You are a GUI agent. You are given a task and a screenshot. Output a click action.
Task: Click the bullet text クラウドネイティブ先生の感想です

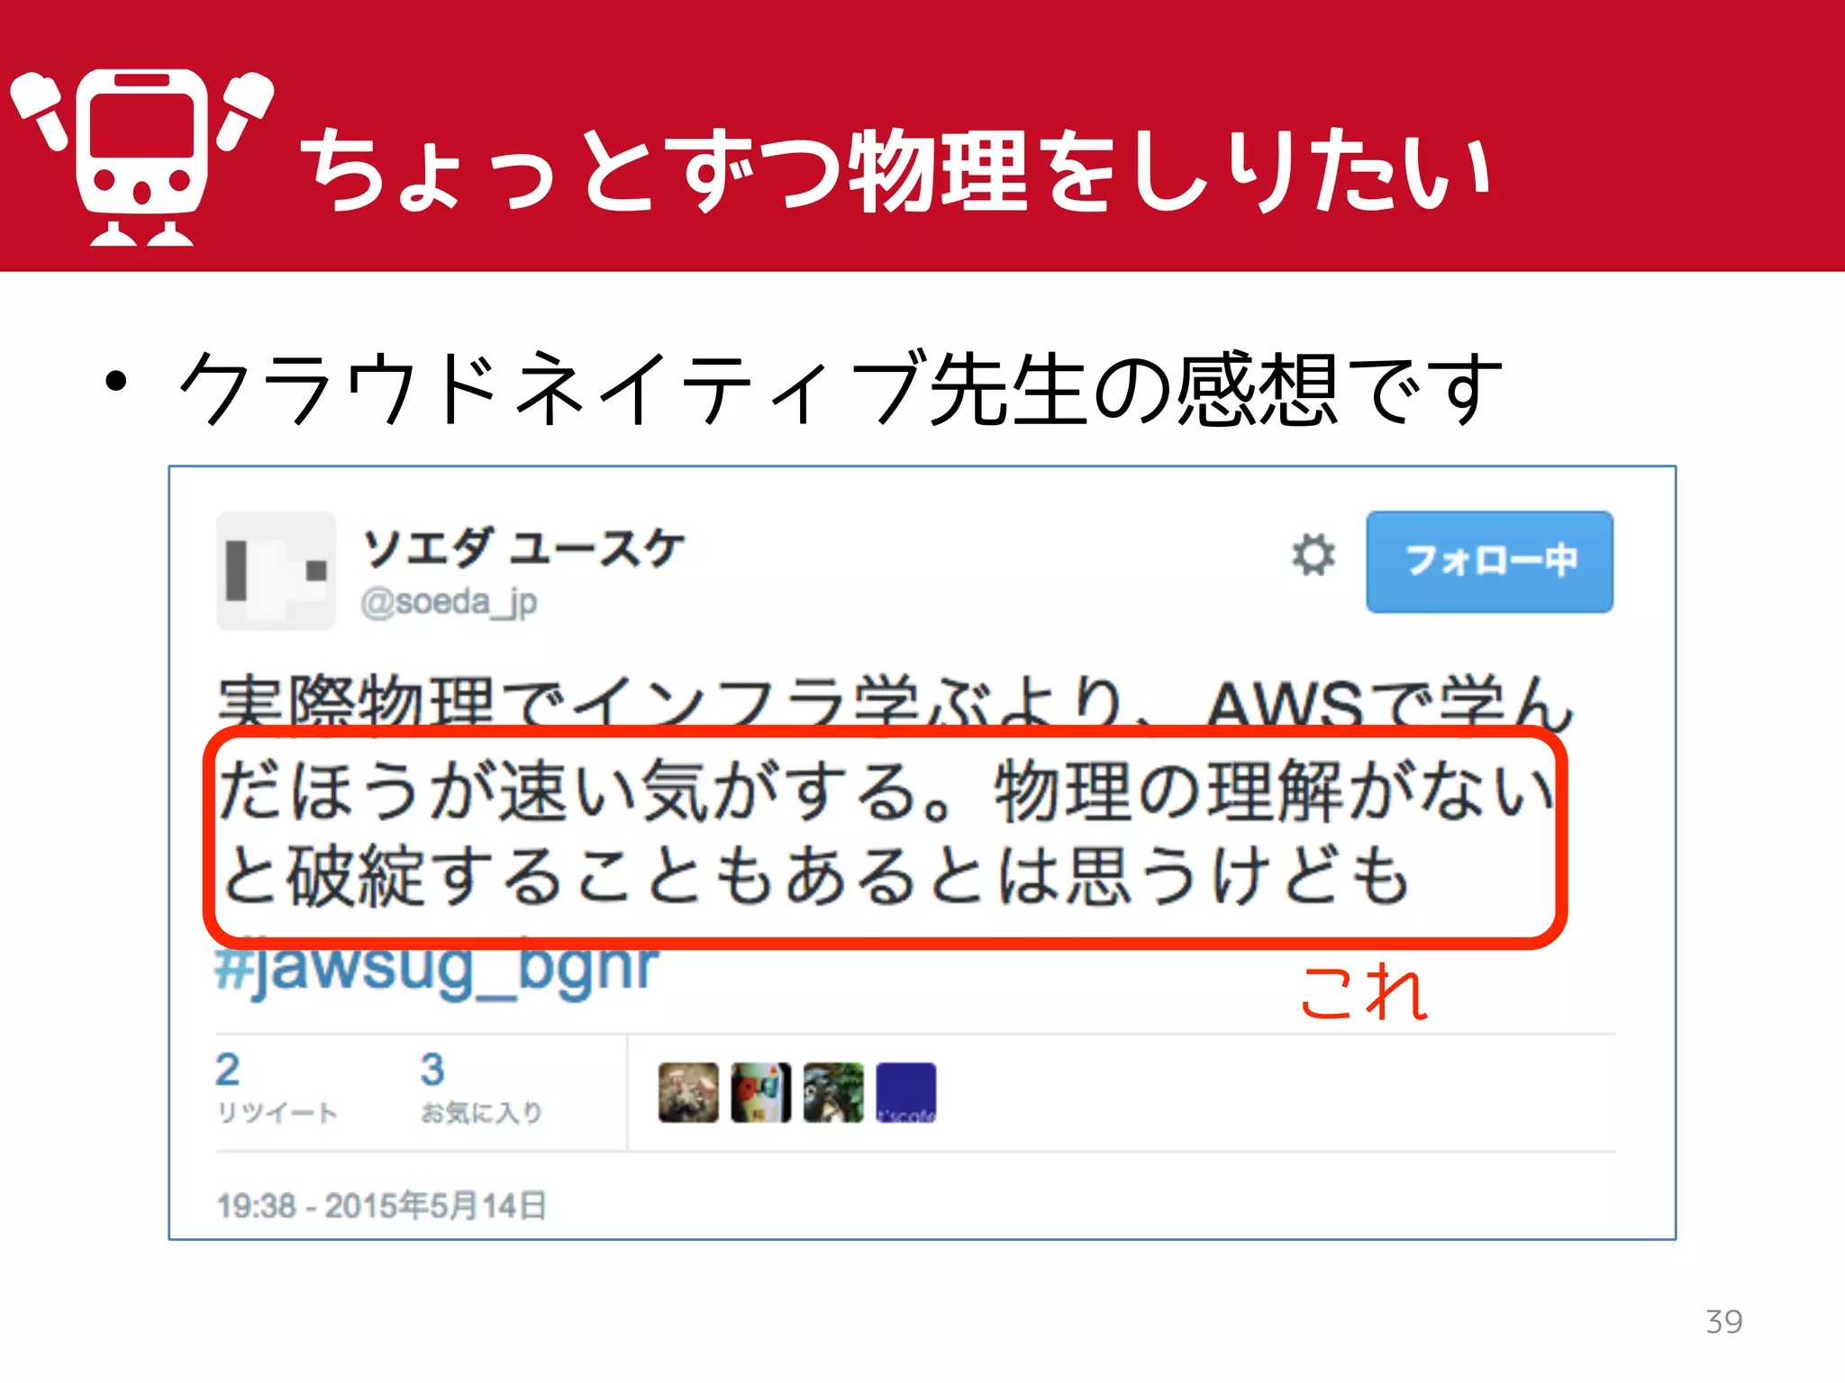[841, 388]
